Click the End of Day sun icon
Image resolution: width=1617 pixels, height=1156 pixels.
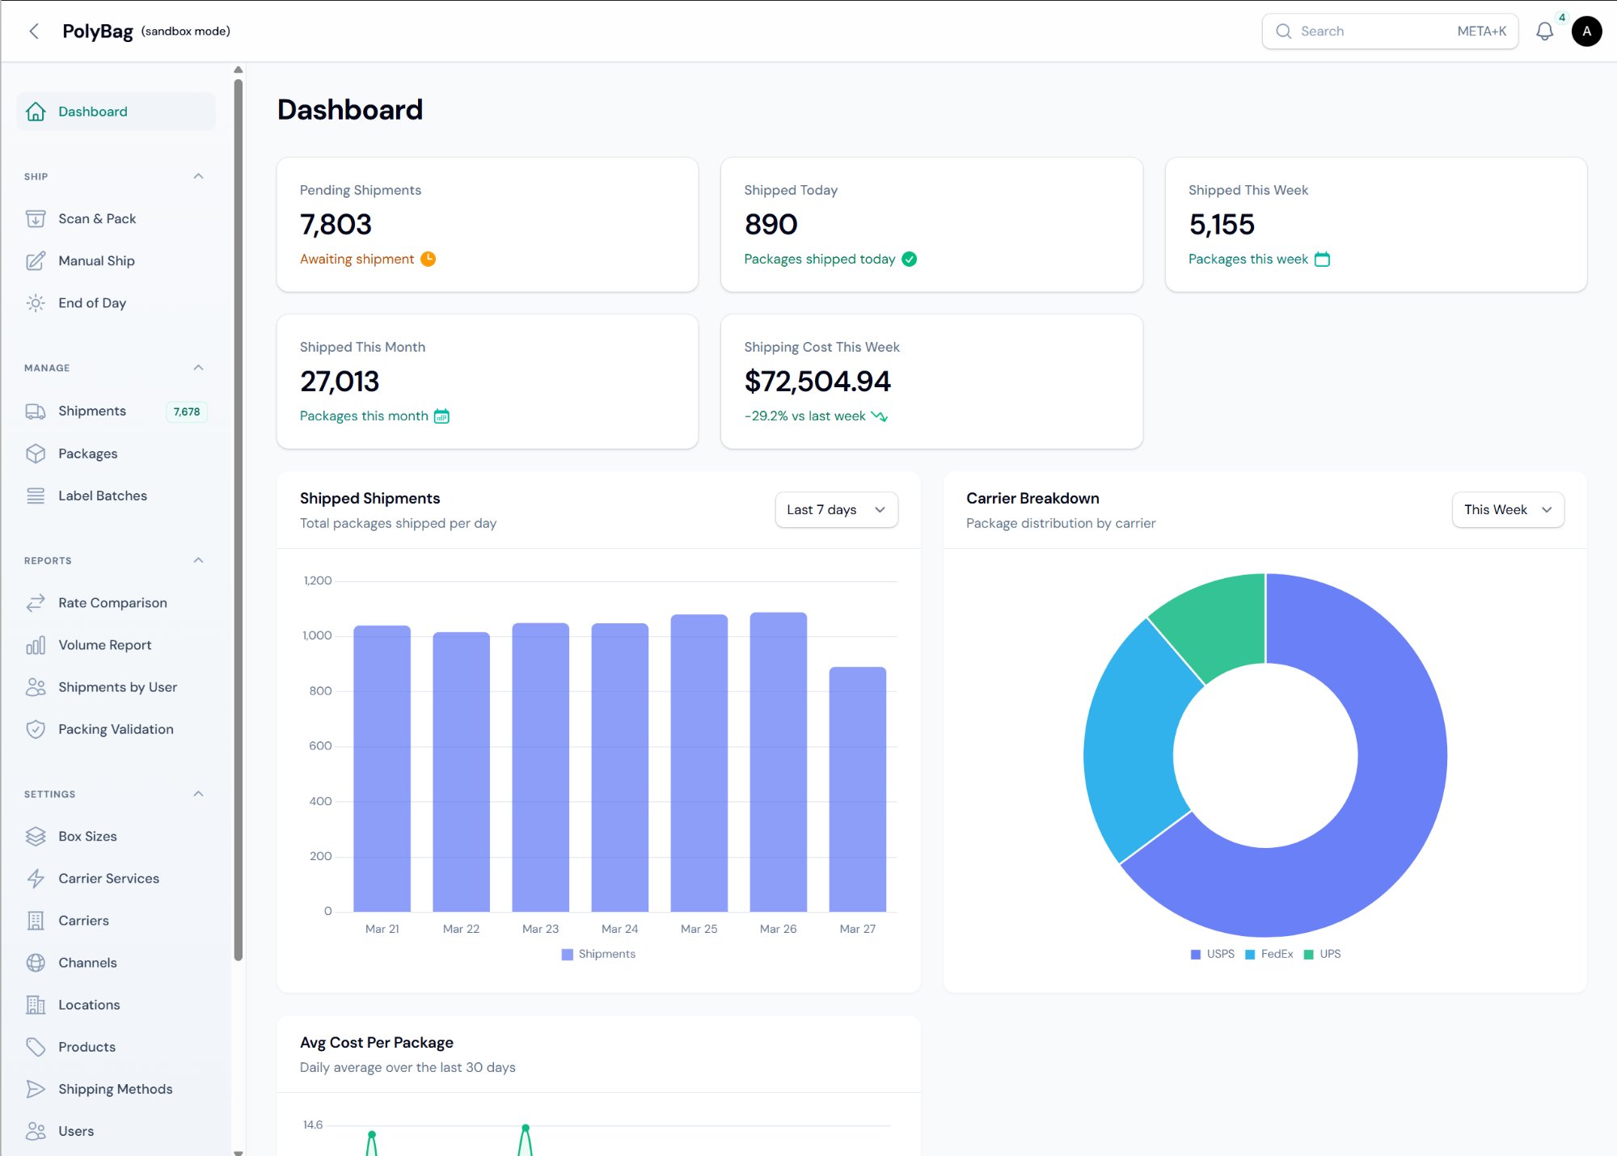tap(36, 303)
